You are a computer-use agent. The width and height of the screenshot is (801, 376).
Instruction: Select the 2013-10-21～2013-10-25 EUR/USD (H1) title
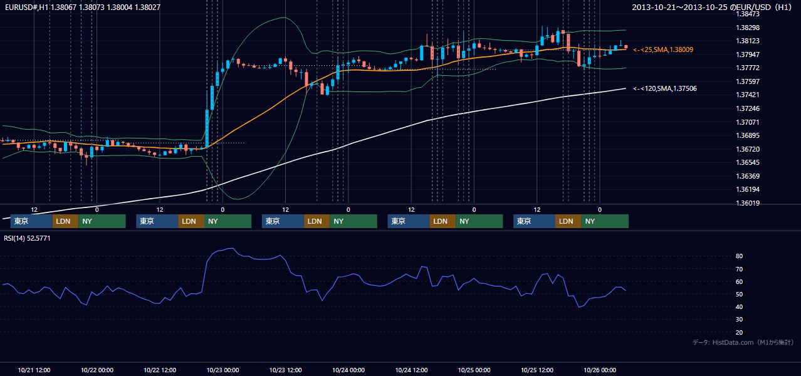click(712, 7)
